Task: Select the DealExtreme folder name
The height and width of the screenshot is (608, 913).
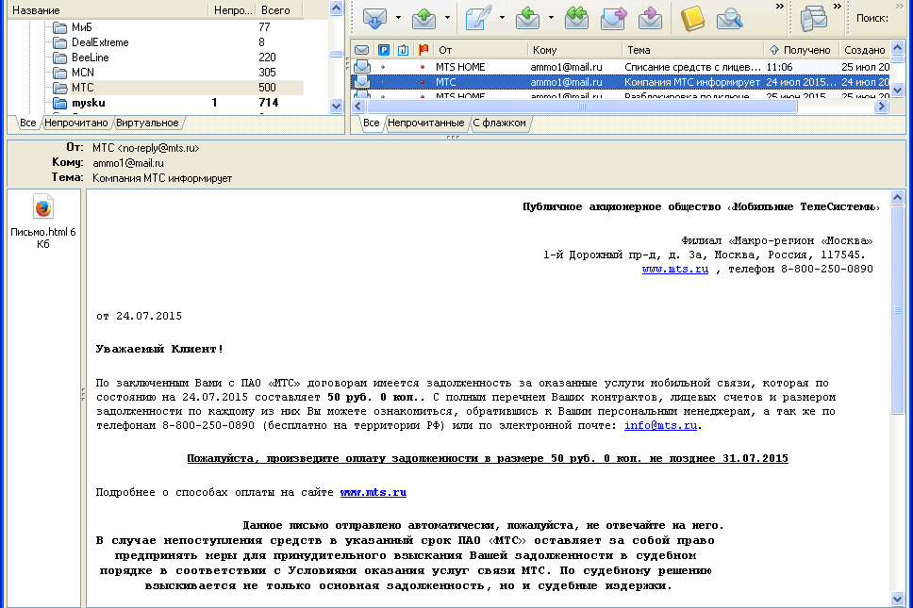Action: pyautogui.click(x=100, y=42)
